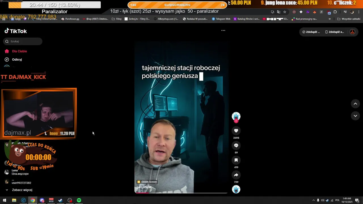The height and width of the screenshot is (204, 363).
Task: Expand Zobacz więcej in the sidebar
Action: click(19, 190)
